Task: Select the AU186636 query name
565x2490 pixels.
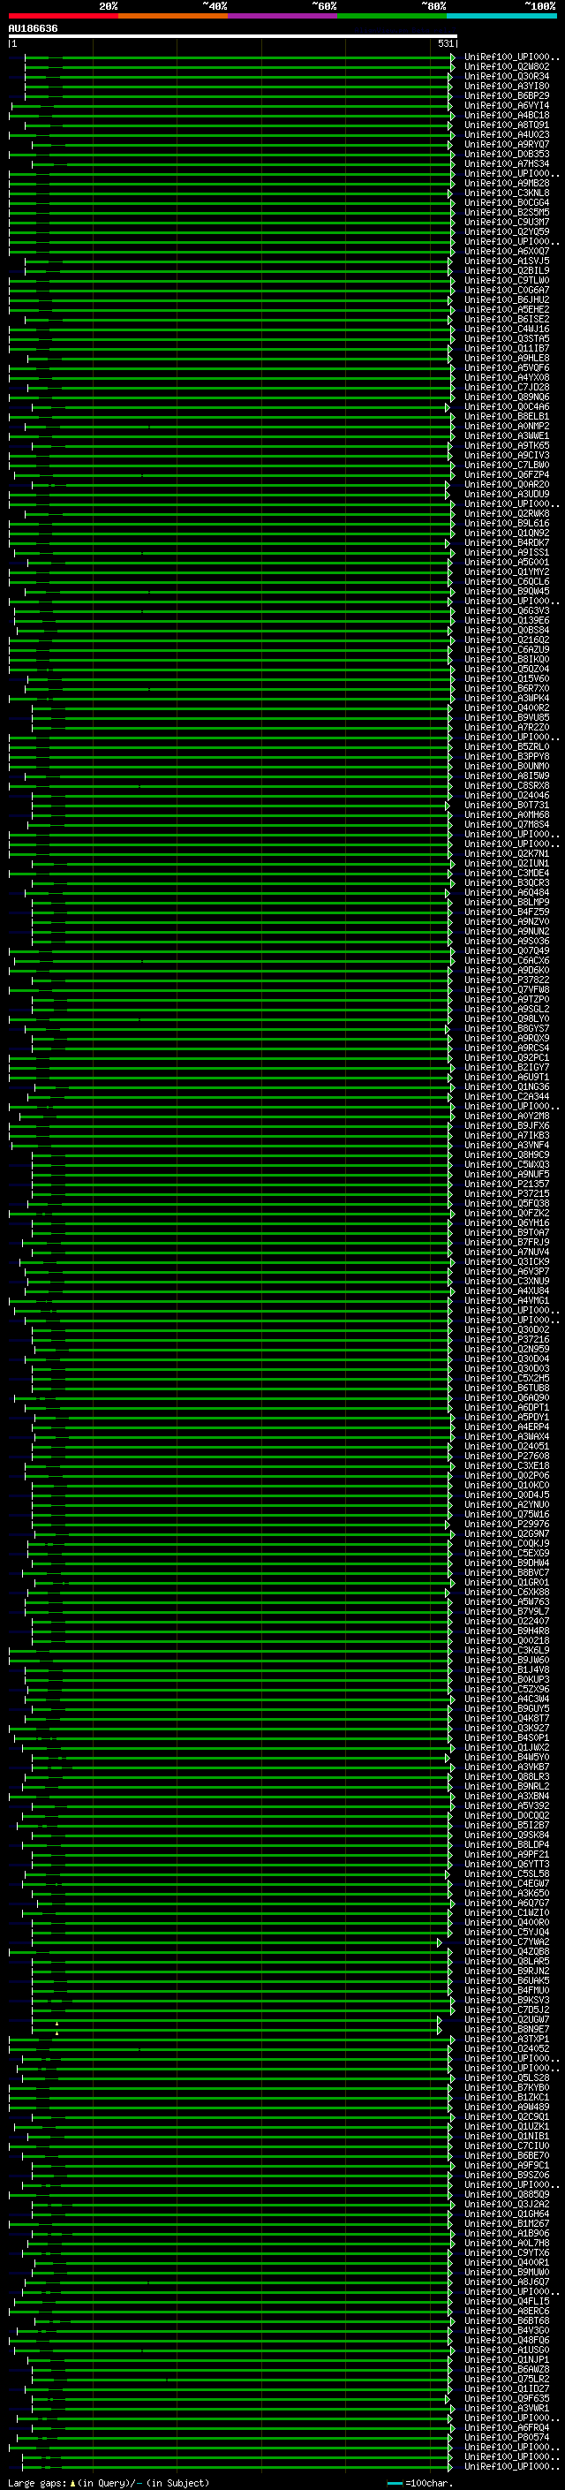Action: click(x=33, y=29)
